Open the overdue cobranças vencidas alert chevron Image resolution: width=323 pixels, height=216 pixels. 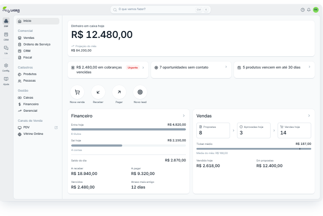(x=143, y=68)
